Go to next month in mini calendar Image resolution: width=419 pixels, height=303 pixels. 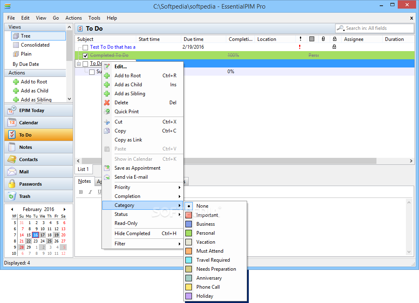[x=64, y=209]
